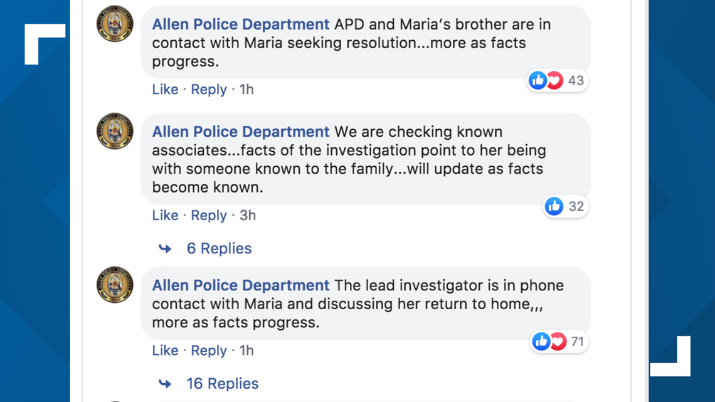Expand the 6 Replies thread
Screen dimensions: 715x402
[220, 248]
